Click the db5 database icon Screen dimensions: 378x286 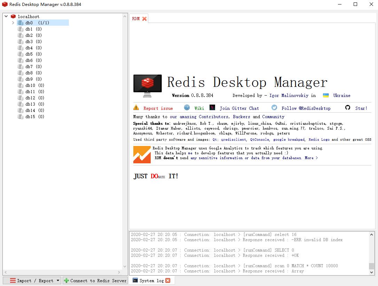point(21,54)
